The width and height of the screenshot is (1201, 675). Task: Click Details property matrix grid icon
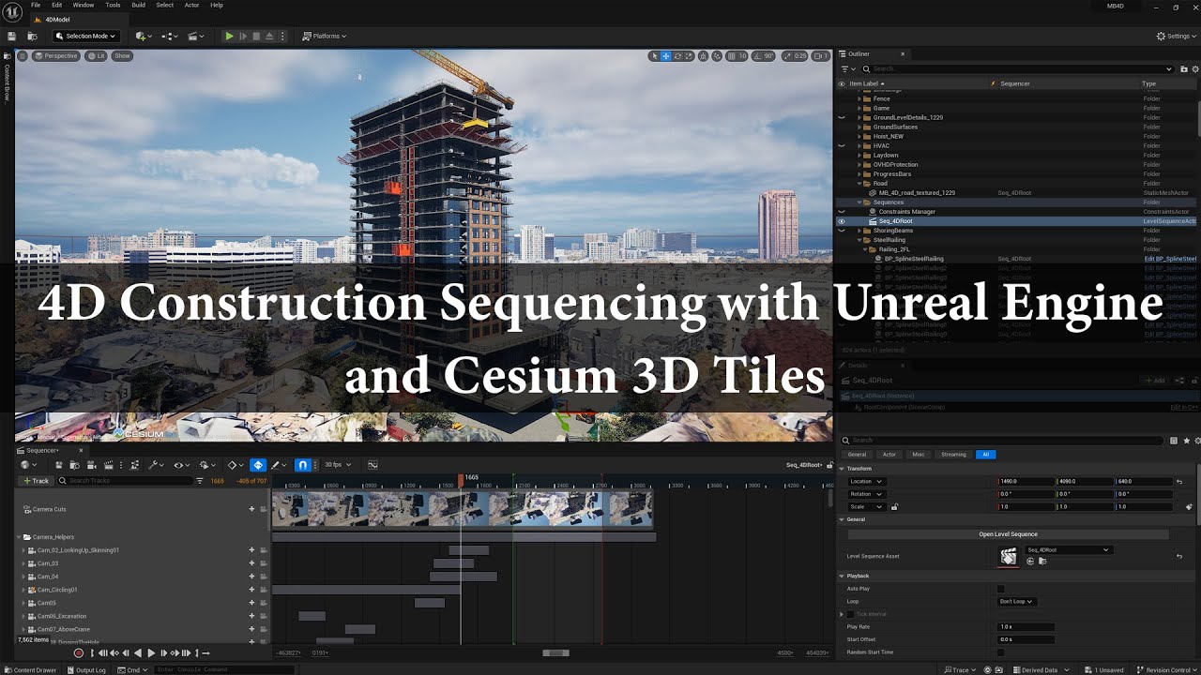[x=1175, y=441]
